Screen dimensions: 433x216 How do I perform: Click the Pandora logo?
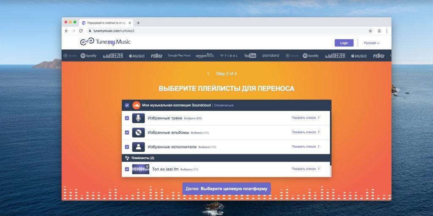(271, 56)
